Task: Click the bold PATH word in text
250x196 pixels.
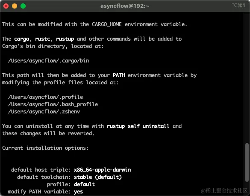Action: click(119, 75)
